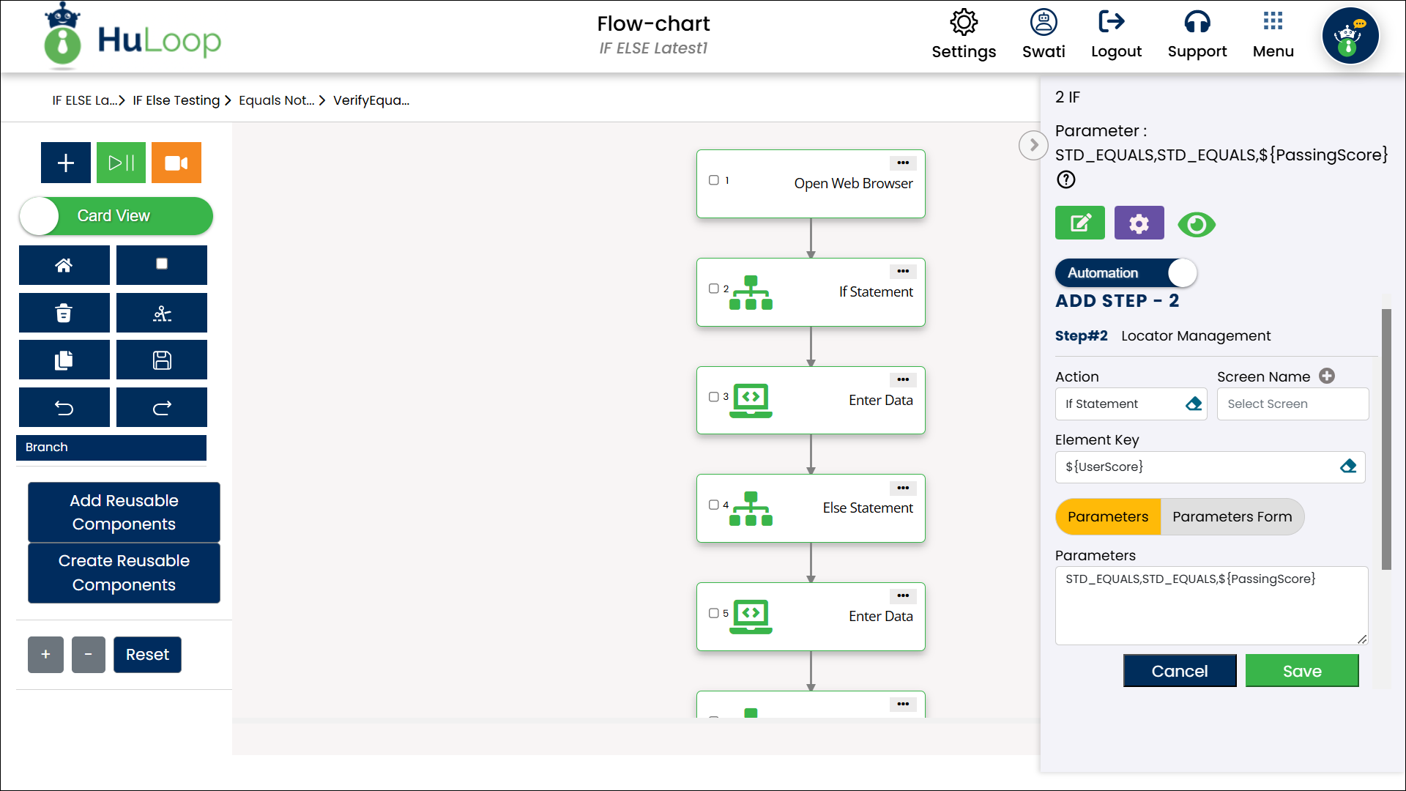1406x791 pixels.
Task: Check the checkbox for step 3 Enter Data
Action: 713,397
